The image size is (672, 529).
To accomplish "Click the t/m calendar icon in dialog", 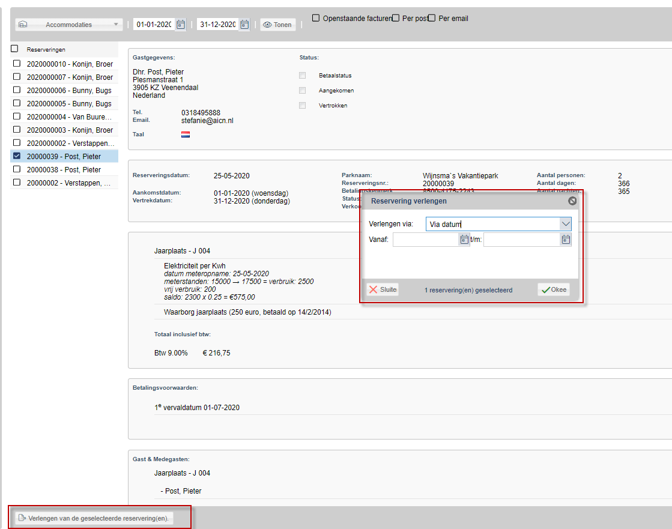I will [566, 240].
